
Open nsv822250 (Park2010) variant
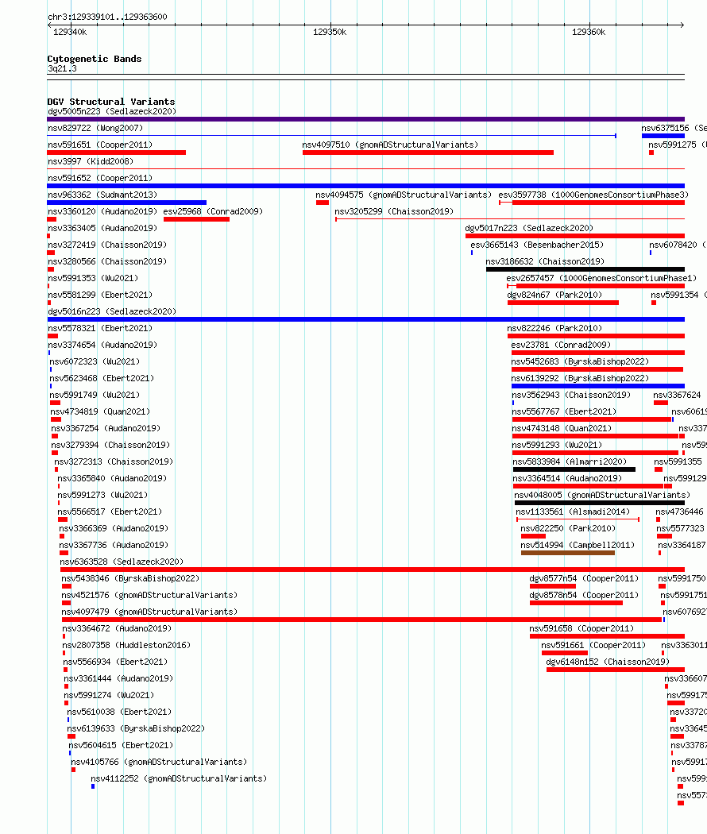568,528
